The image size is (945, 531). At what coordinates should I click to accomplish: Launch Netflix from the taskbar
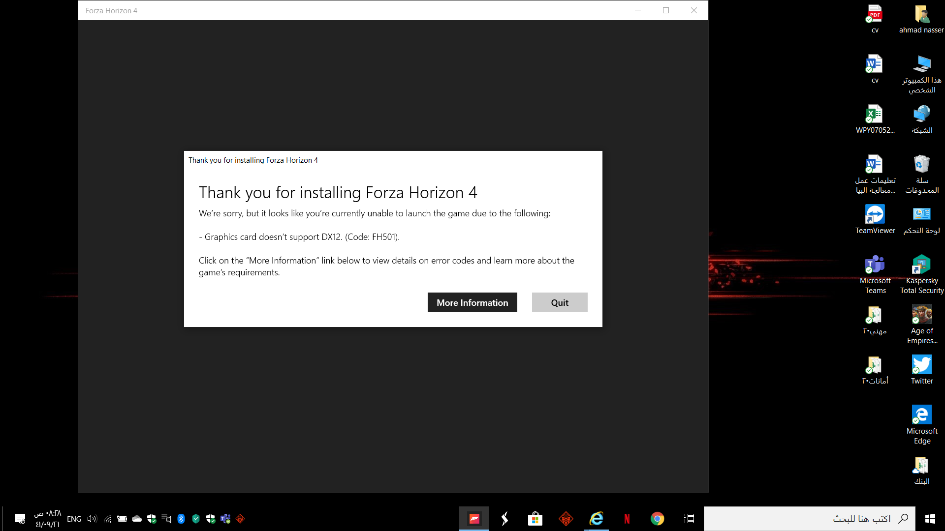[627, 519]
